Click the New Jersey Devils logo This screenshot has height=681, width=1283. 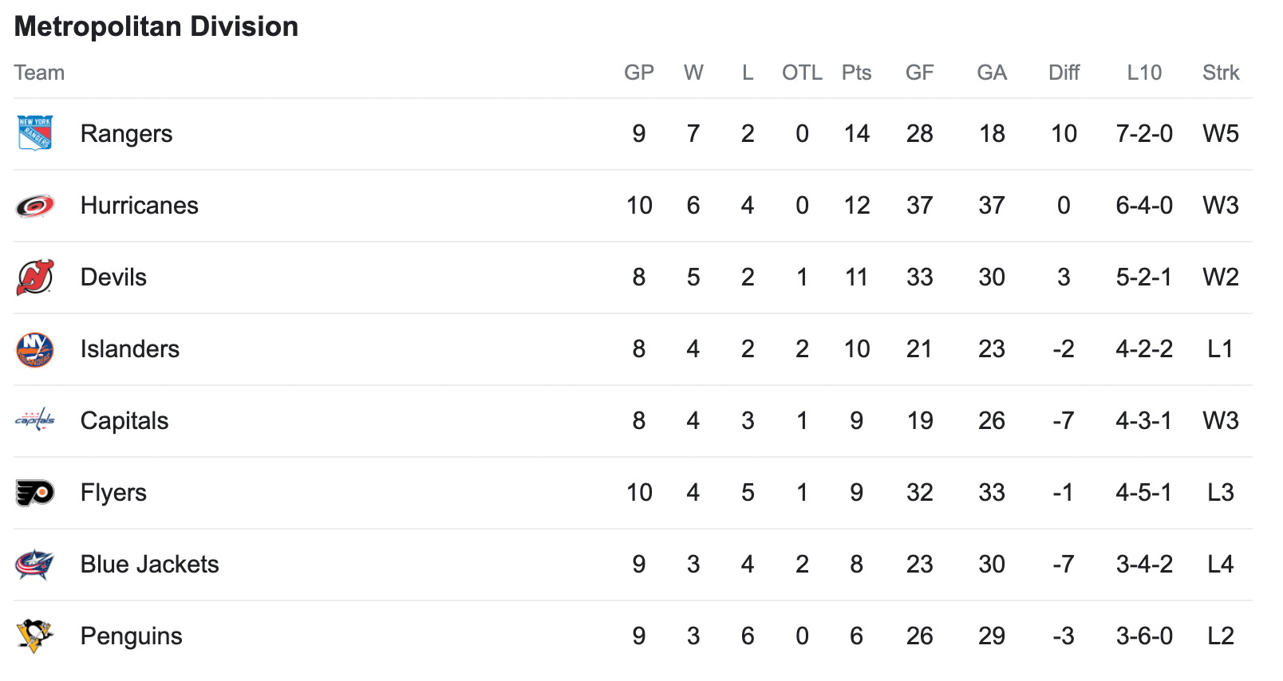(x=35, y=278)
